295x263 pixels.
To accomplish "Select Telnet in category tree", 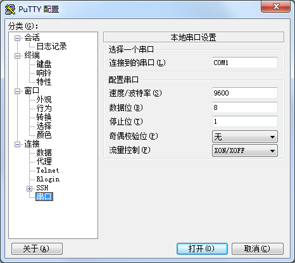I will [47, 170].
